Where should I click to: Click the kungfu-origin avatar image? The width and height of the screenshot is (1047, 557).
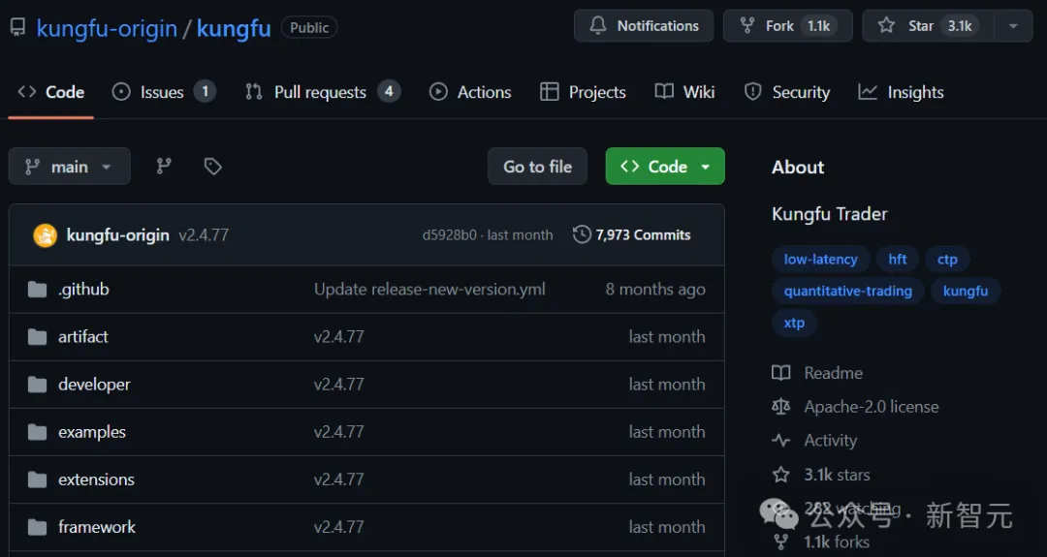pos(45,235)
